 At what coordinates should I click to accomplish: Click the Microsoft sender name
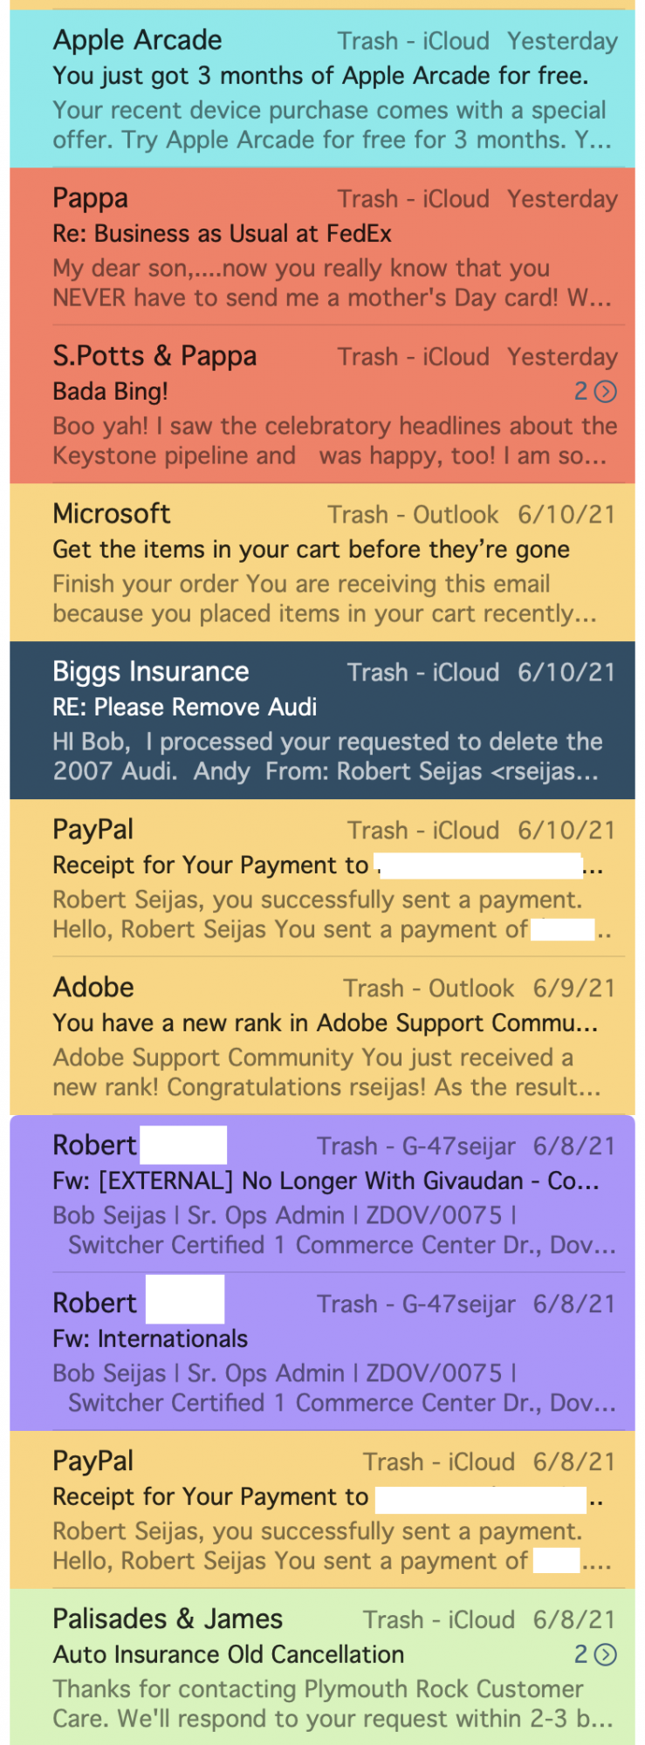coord(112,514)
